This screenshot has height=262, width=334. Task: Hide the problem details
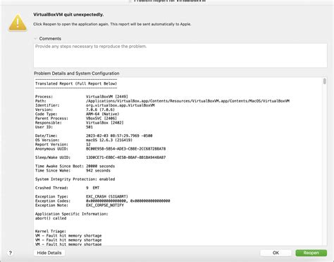coord(49,253)
